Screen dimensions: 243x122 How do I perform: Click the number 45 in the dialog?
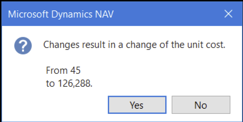coord(75,70)
